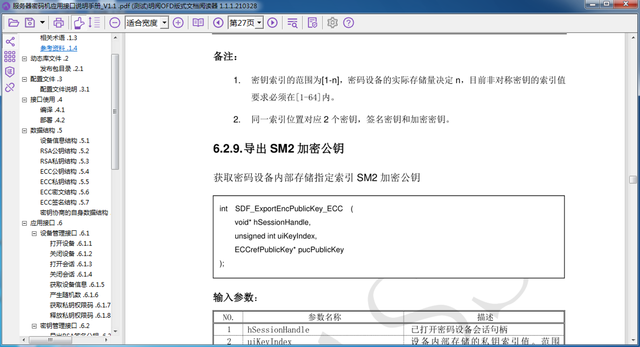This screenshot has height=347, width=640.
Task: Open help with question mark icon
Action: [348, 23]
